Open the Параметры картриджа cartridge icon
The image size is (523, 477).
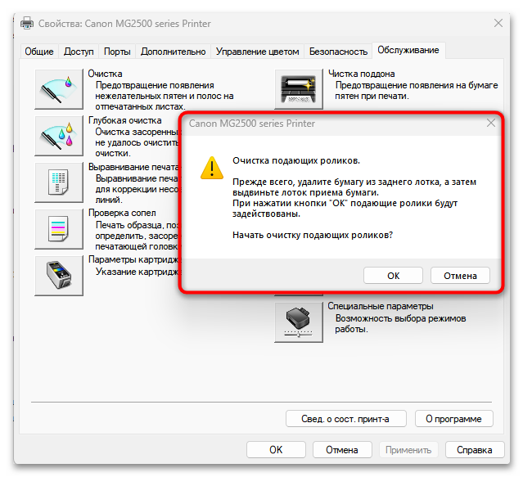click(59, 276)
